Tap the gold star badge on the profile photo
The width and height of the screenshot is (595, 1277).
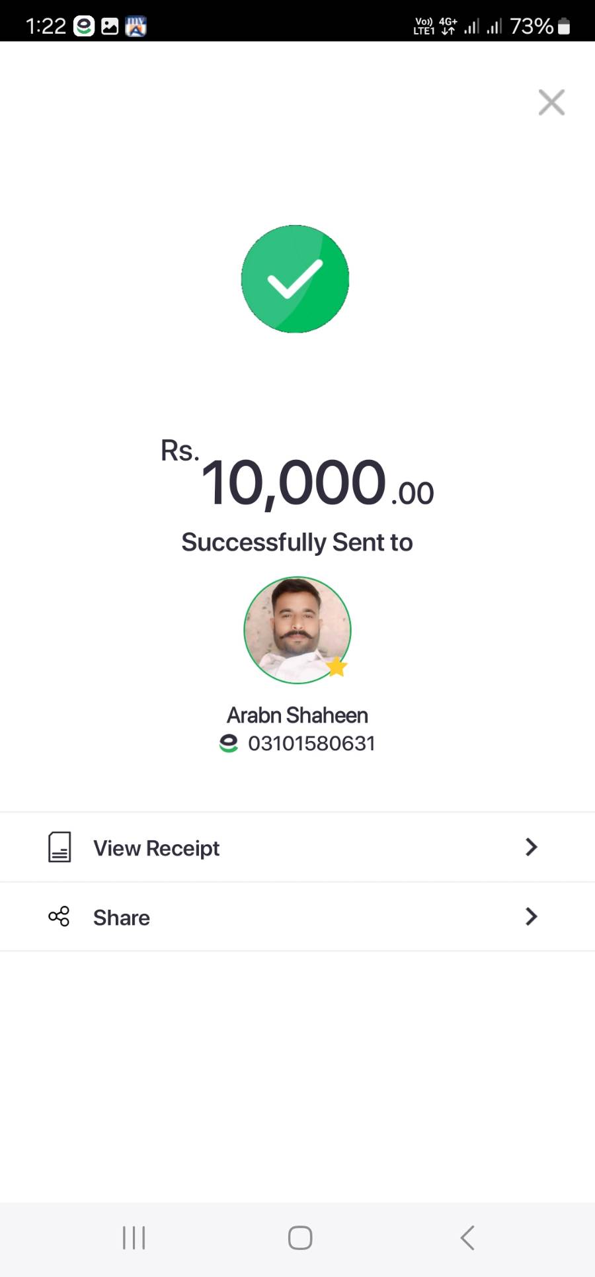[x=337, y=666]
